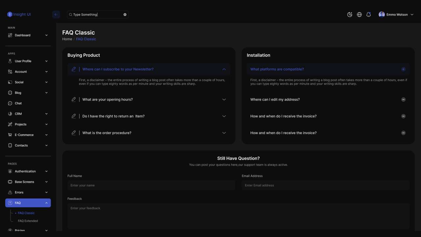The height and width of the screenshot is (237, 421).
Task: Expand 'What are your opening hours?' chevron
Action: [x=224, y=99]
